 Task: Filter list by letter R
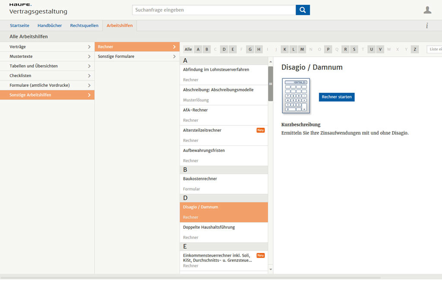tap(346, 49)
